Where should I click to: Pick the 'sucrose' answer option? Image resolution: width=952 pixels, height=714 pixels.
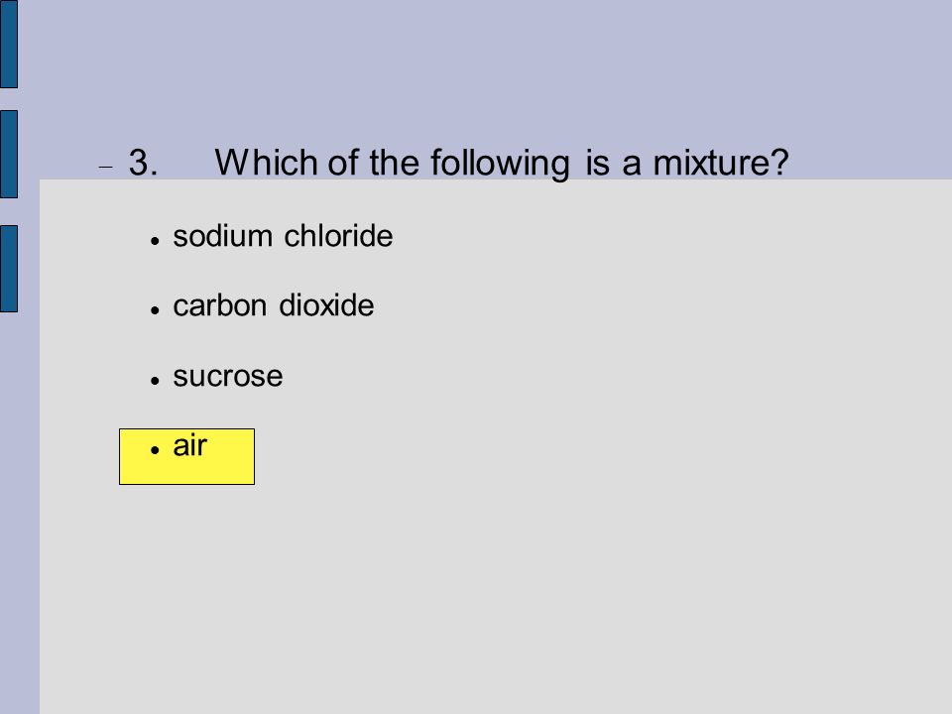point(228,377)
